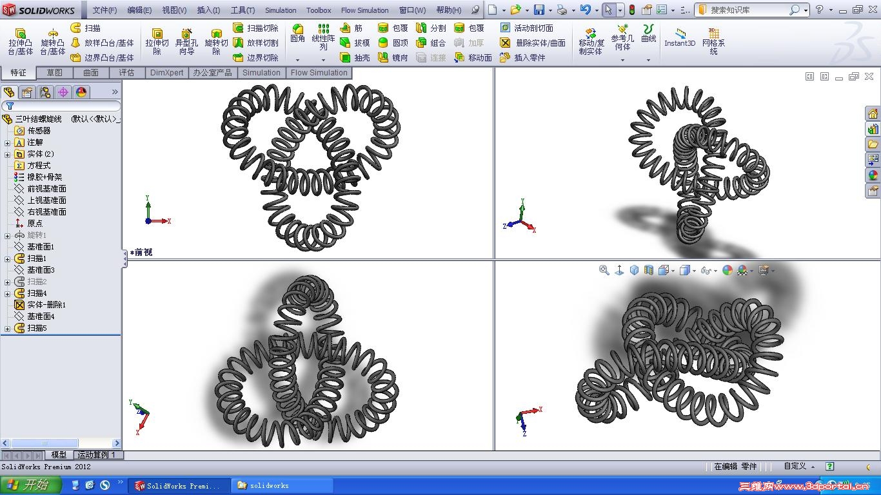Select the 圆角 fillet tool
881x495 pixels.
tap(297, 34)
